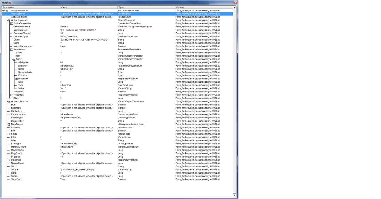Select the NumericScale row
This screenshot has width=381, height=199.
(117, 72)
